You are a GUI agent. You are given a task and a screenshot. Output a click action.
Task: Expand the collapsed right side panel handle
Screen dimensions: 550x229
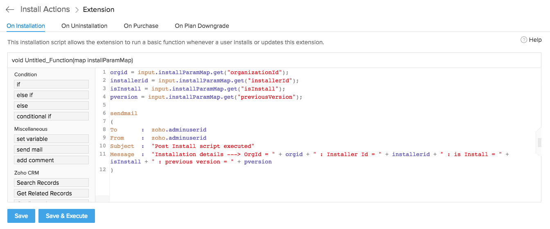pyautogui.click(x=539, y=142)
